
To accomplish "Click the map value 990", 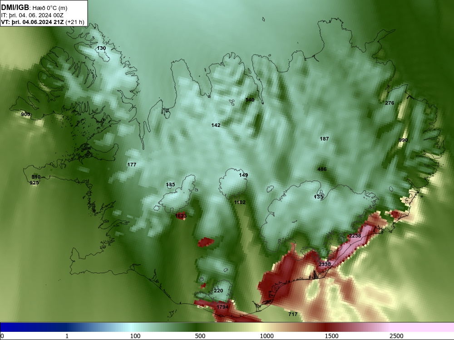I will click(x=403, y=140).
